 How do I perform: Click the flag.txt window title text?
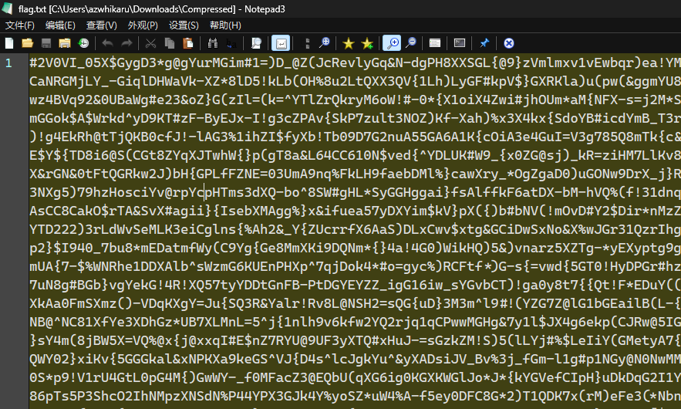(x=152, y=8)
